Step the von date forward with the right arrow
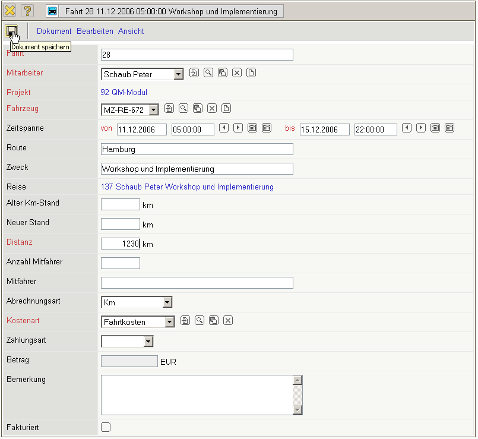The image size is (478, 439). point(238,128)
